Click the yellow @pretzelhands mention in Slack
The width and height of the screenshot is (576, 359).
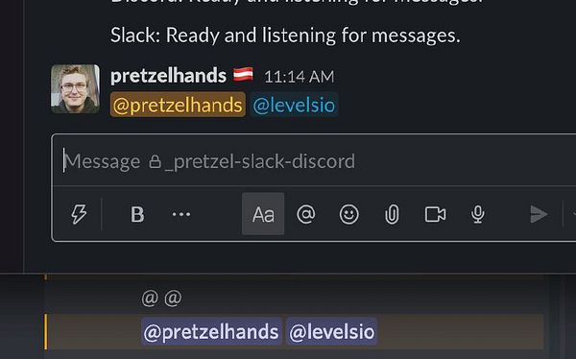pos(178,105)
